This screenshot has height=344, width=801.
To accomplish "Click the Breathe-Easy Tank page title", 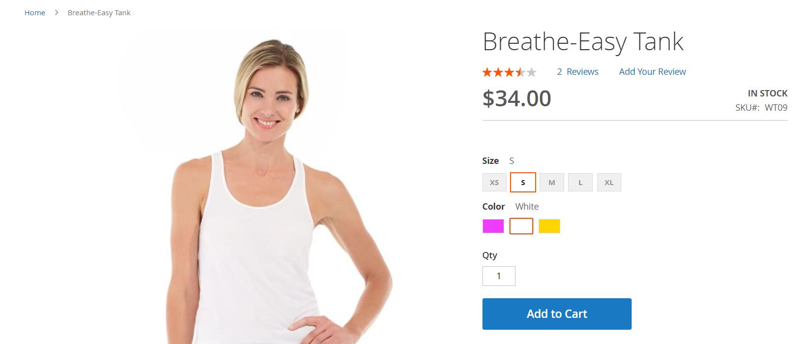I will point(583,42).
